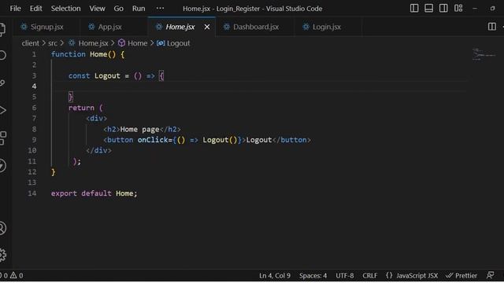Click 'onClick' attribute on line 9

pos(153,140)
